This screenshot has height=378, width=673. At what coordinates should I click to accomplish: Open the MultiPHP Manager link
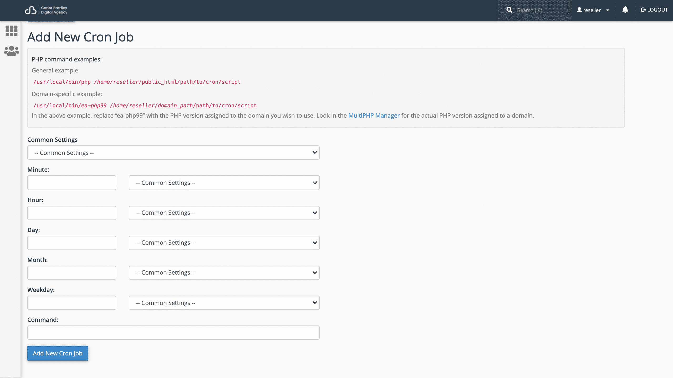click(374, 115)
